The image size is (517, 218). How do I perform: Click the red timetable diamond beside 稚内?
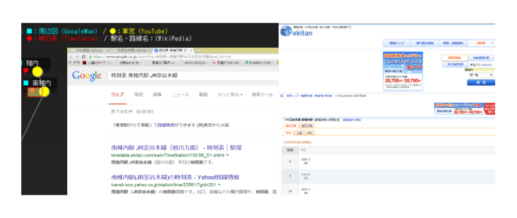click(x=26, y=71)
